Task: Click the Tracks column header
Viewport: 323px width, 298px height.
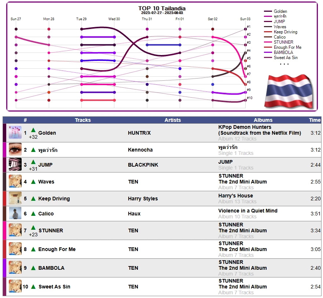Action: [83, 120]
